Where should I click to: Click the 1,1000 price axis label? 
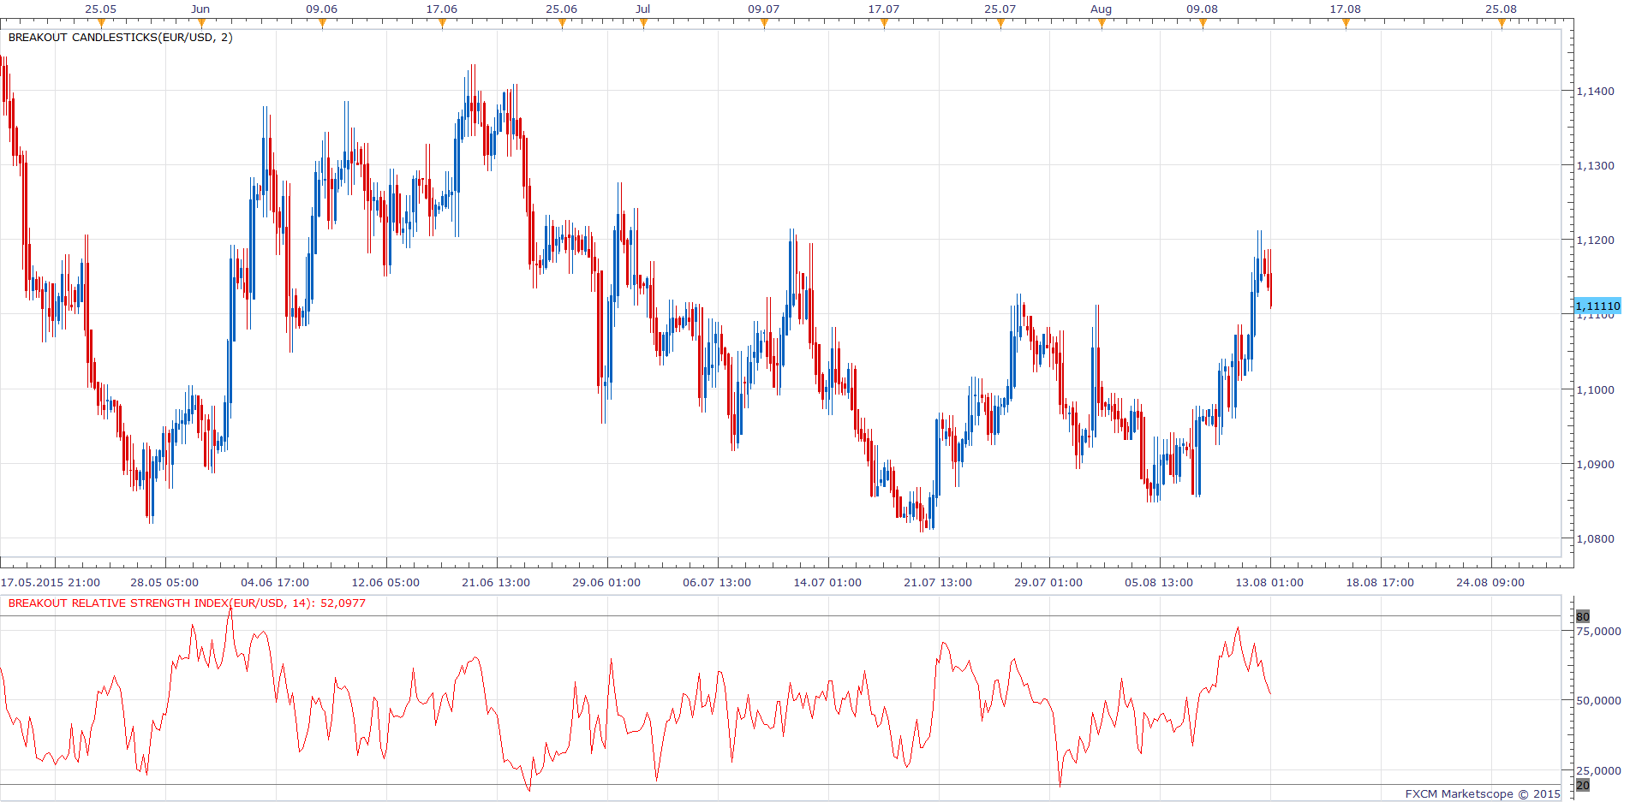(x=1595, y=389)
